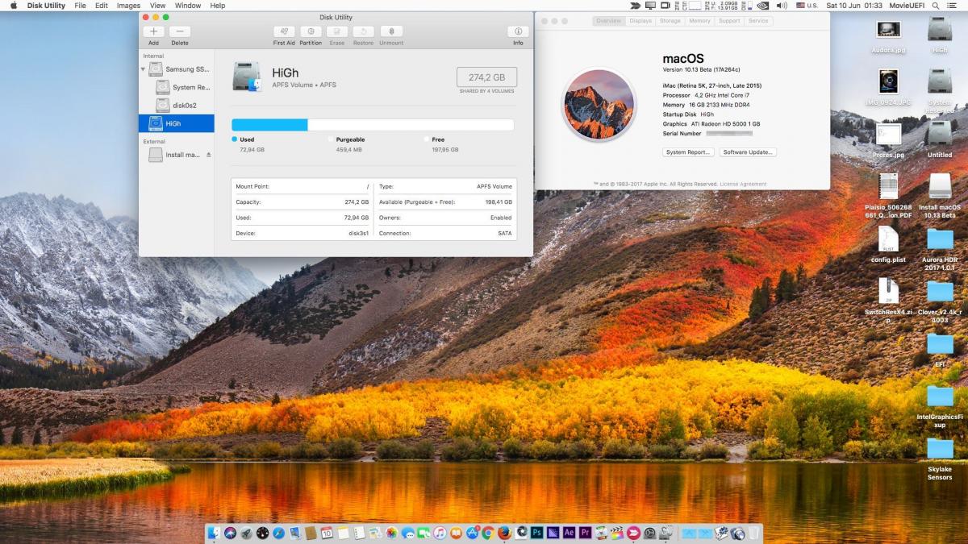Screen dimensions: 968x544
Task: Open the Partition tool in Disk Utility
Action: pyautogui.click(x=311, y=31)
